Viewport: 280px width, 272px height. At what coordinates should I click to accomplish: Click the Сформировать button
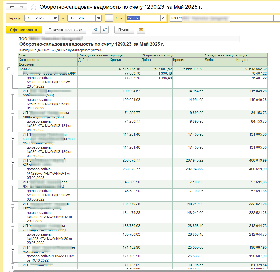24,30
